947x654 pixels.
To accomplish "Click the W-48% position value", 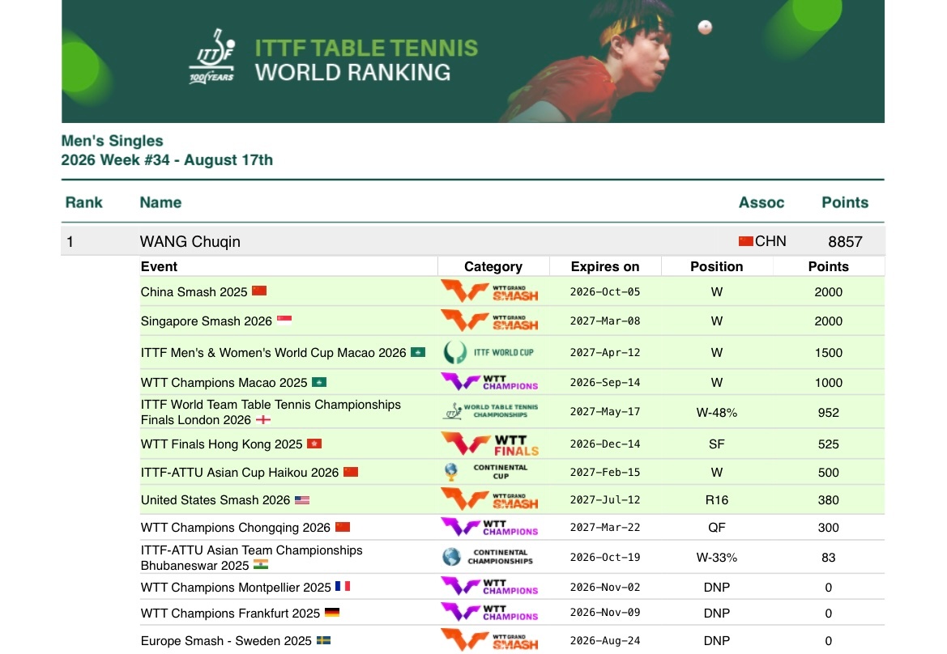I will point(716,413).
